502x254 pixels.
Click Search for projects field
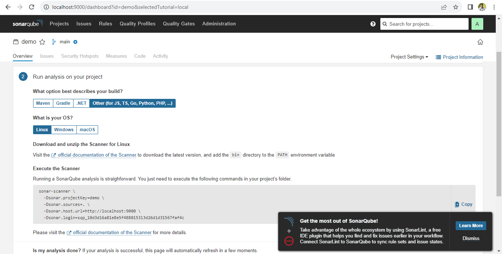pyautogui.click(x=424, y=24)
